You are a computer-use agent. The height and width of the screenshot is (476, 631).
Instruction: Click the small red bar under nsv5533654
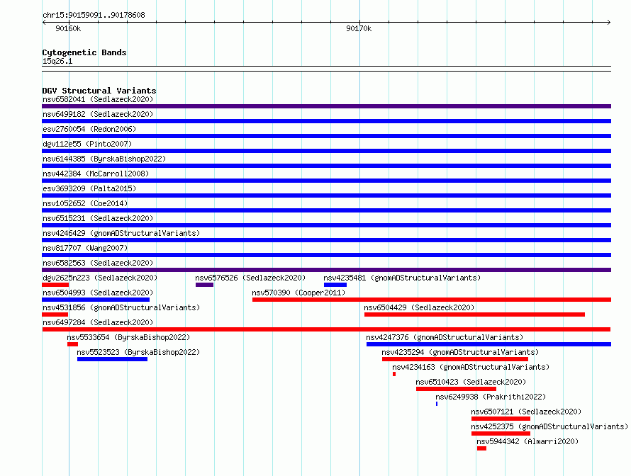point(72,344)
